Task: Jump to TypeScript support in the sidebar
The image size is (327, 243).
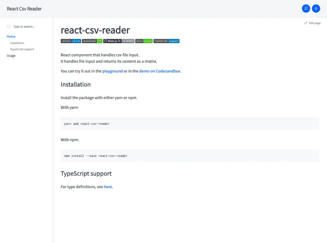Action: coord(22,49)
